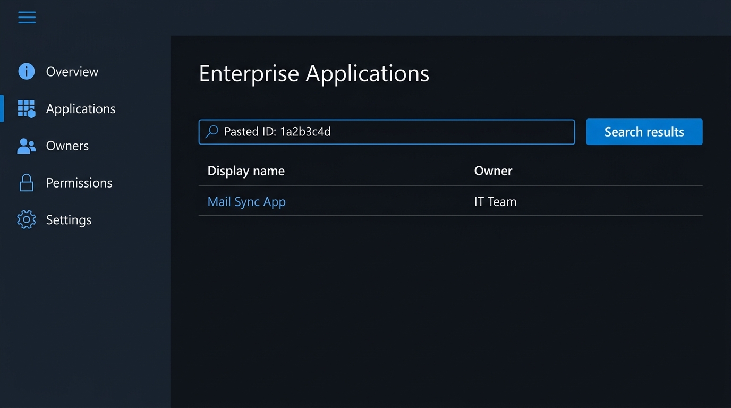Click the Overview info icon
This screenshot has width=731, height=408.
[x=27, y=71]
